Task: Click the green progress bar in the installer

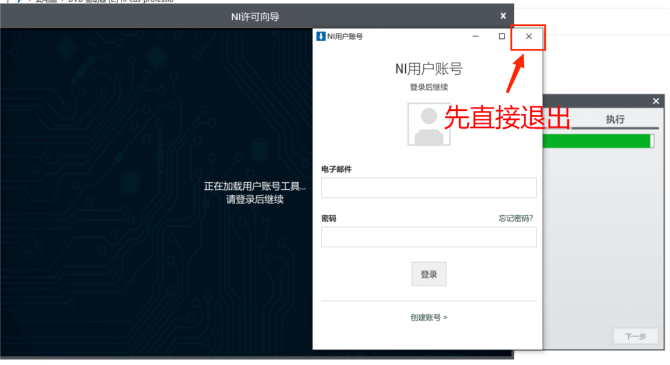Action: tap(598, 142)
